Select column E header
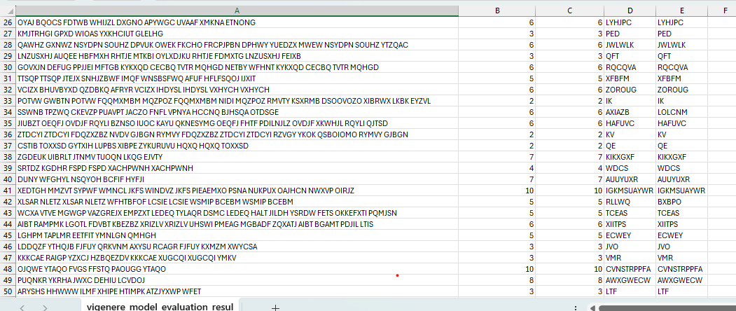Viewport: 736px width, 311px height. click(681, 11)
